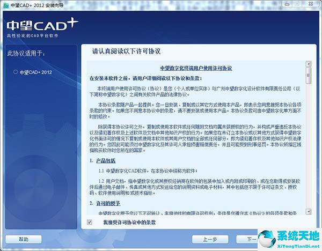Viewport: 322px width, 251px height.
Task: Minimize the 安装向导 window
Action: tap(287, 4)
